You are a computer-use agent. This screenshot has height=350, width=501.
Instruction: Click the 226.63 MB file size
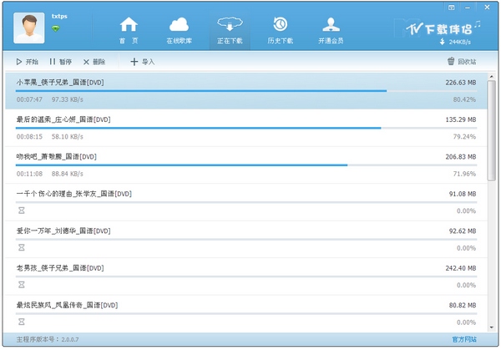point(461,83)
